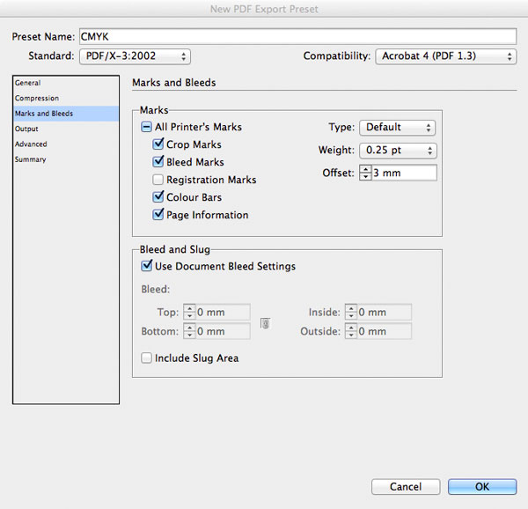Open the marks Type dropdown

point(398,128)
